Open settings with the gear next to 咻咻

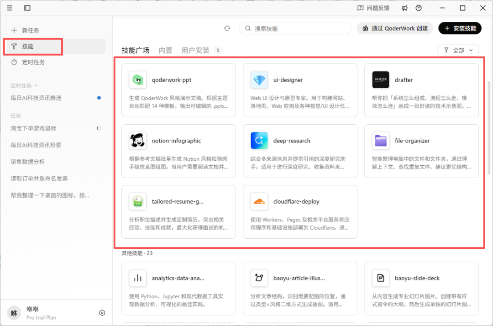point(102,312)
